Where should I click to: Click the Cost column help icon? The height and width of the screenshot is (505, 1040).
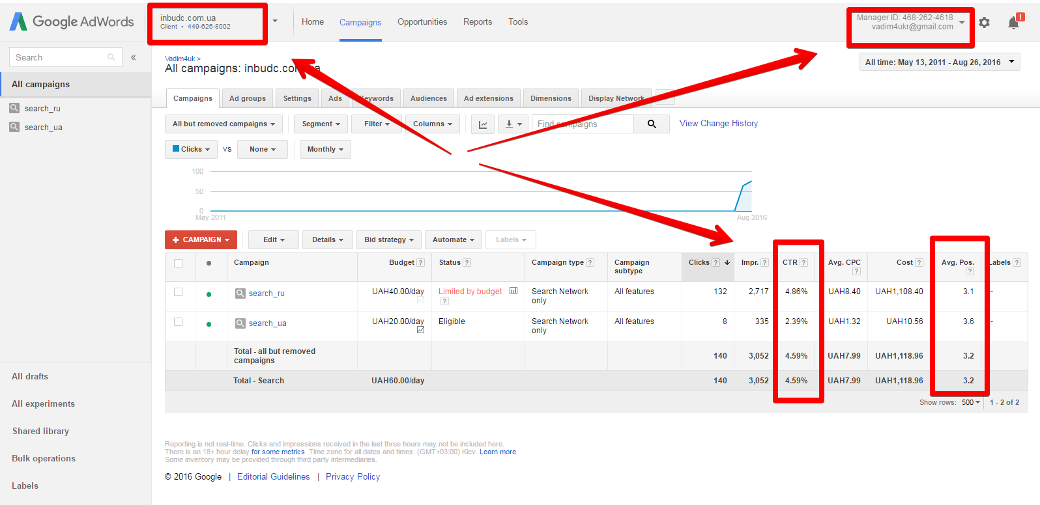click(x=919, y=263)
